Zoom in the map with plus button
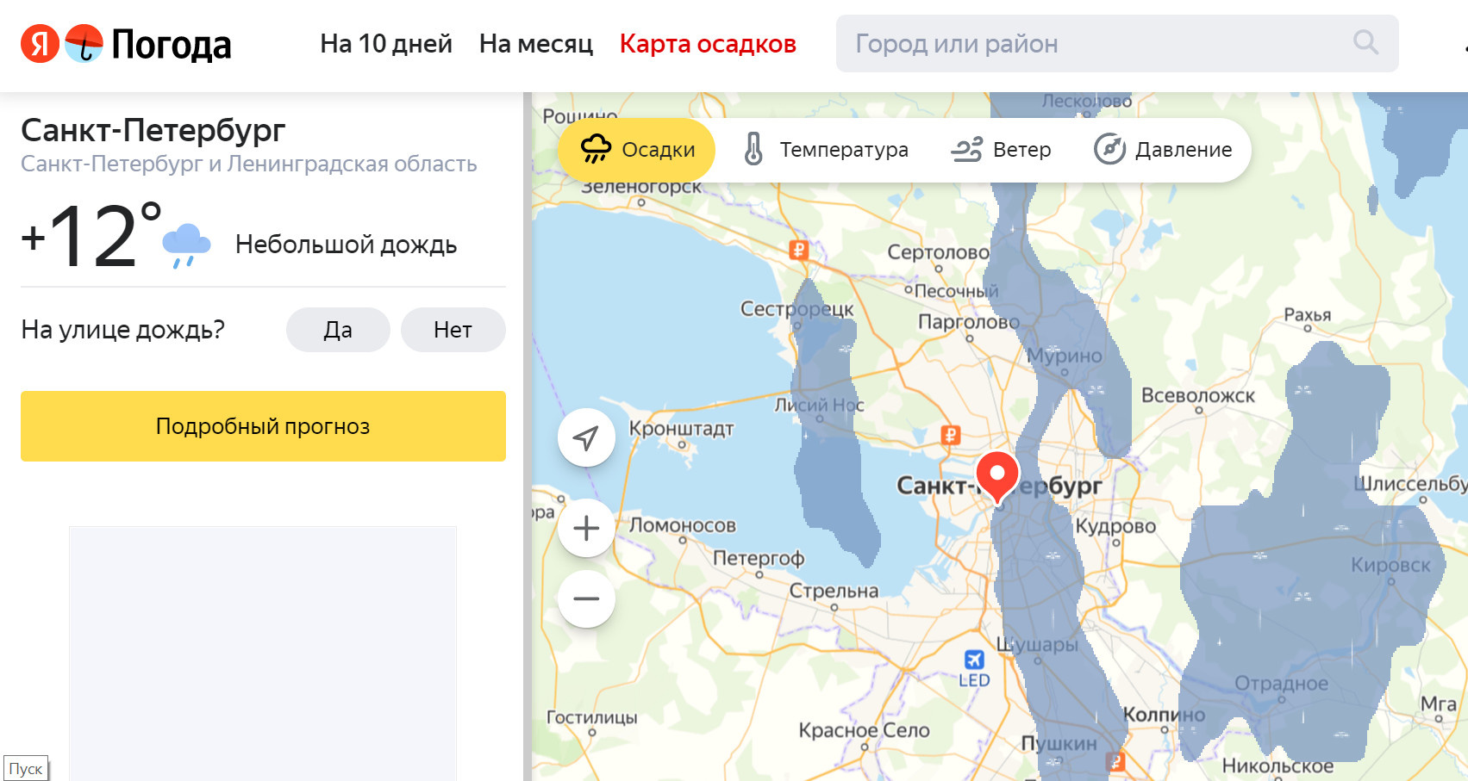Screen dimensions: 1468x781 (586, 528)
